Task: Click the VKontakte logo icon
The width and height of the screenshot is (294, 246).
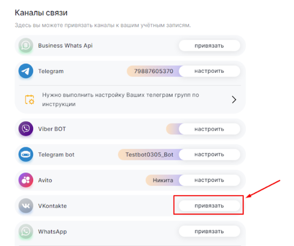Action: (x=26, y=206)
